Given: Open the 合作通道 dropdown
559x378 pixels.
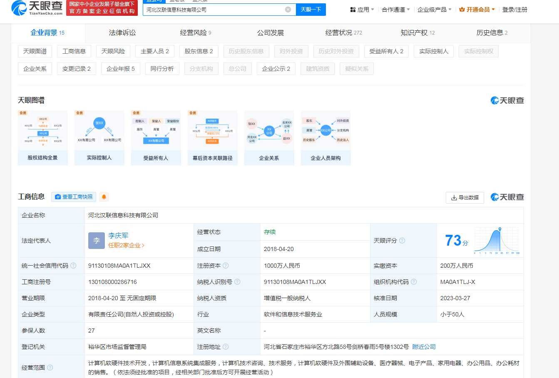Looking at the screenshot, I should [x=396, y=10].
